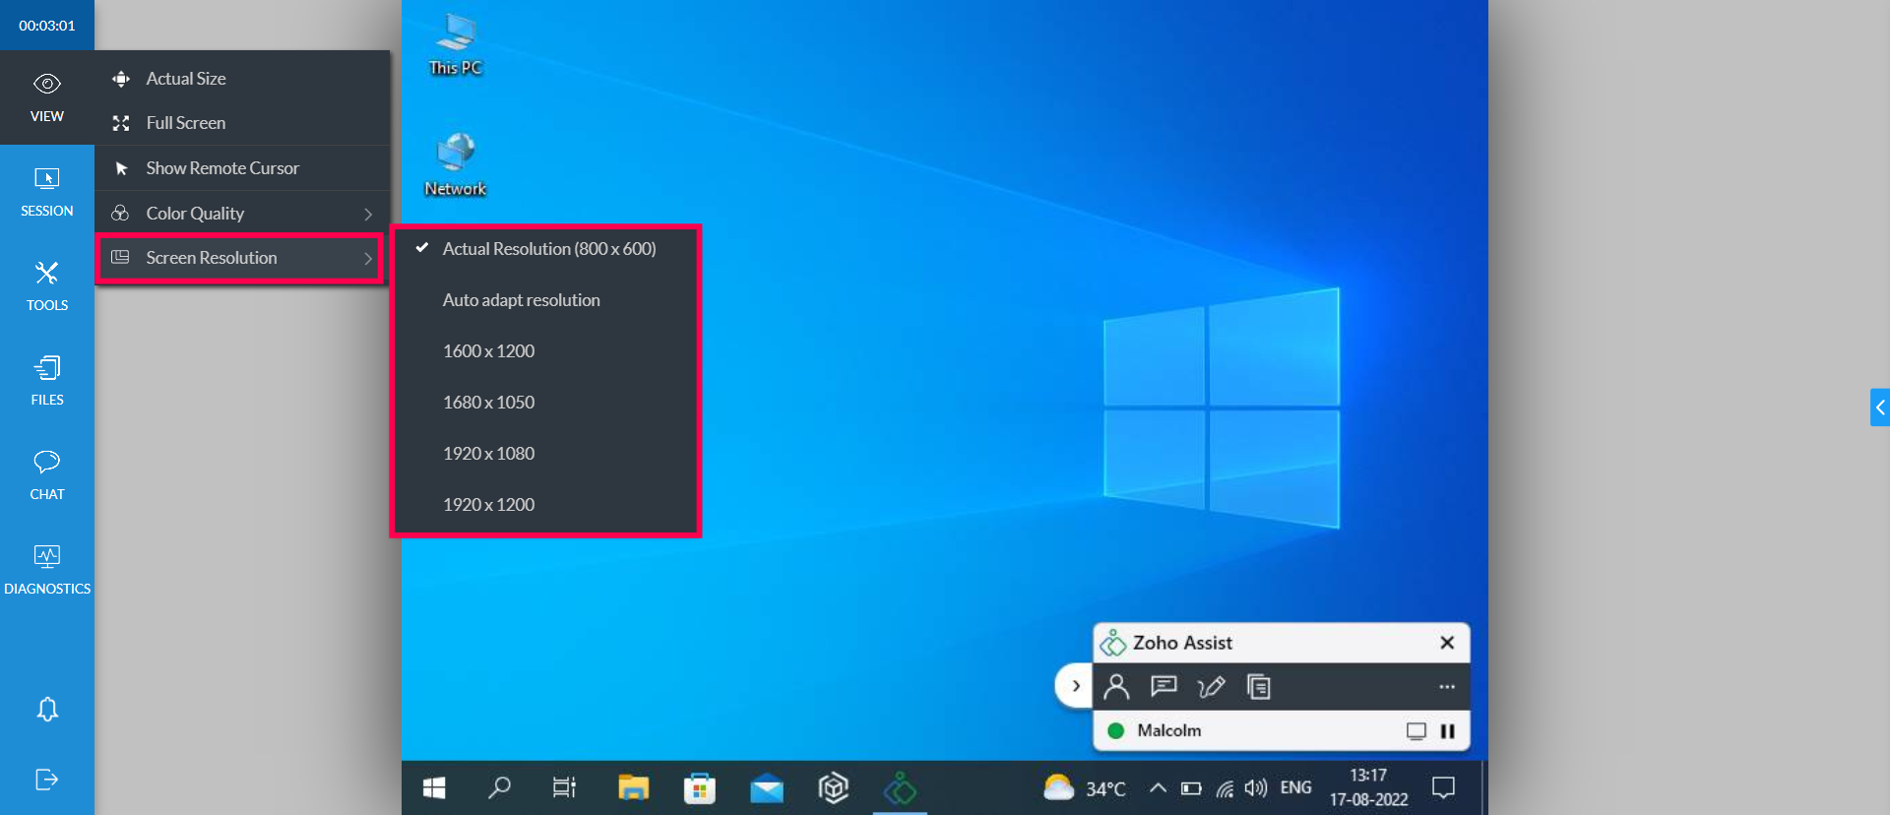Viewport: 1890px width, 815px height.
Task: Click the hexagon cube app on taskbar
Action: pyautogui.click(x=834, y=787)
